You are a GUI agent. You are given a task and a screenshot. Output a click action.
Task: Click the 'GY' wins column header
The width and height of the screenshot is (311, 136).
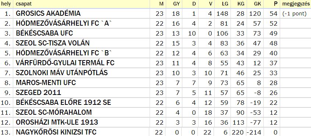[x=176, y=4]
